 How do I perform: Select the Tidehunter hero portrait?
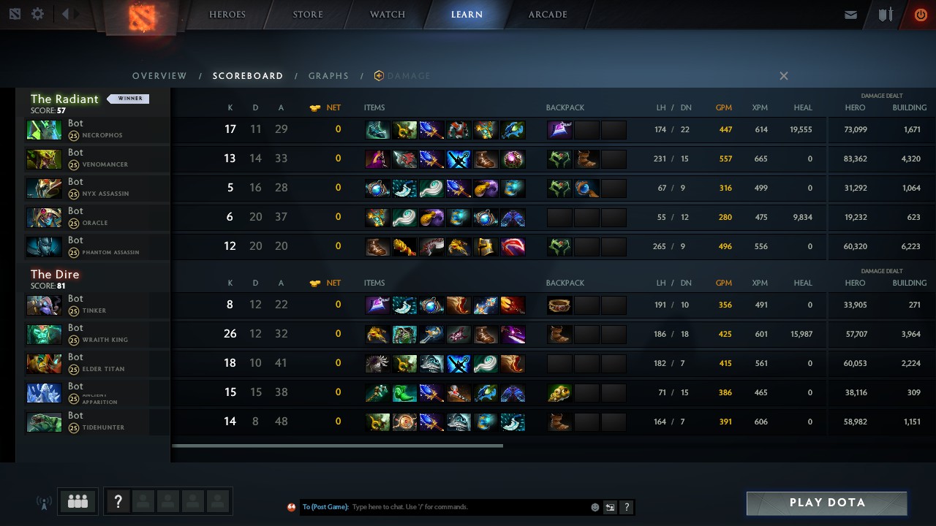point(44,422)
